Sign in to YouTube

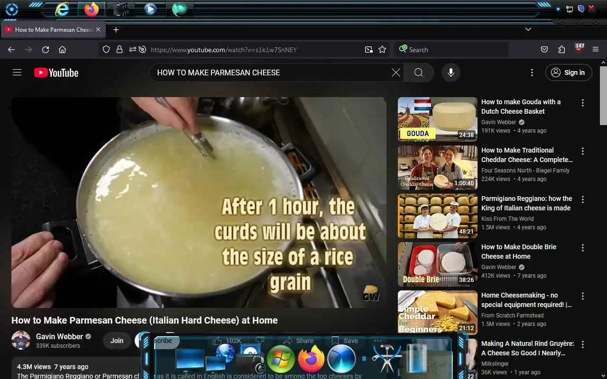[569, 72]
